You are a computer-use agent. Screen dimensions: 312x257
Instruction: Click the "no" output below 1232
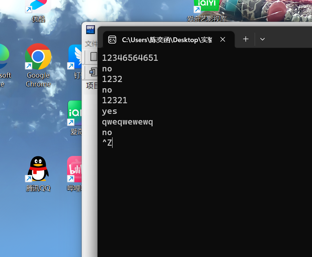[107, 90]
